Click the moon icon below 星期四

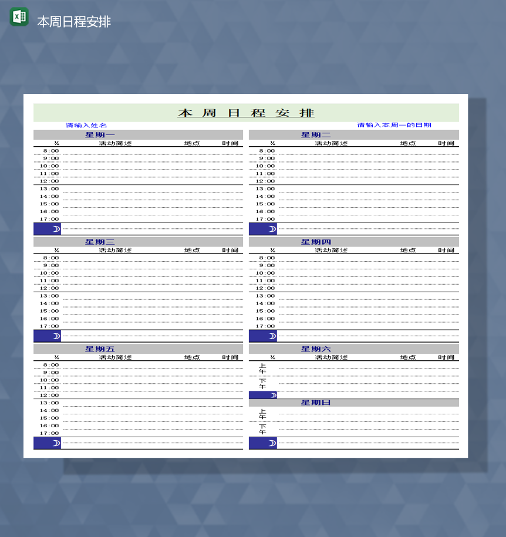[x=271, y=335]
